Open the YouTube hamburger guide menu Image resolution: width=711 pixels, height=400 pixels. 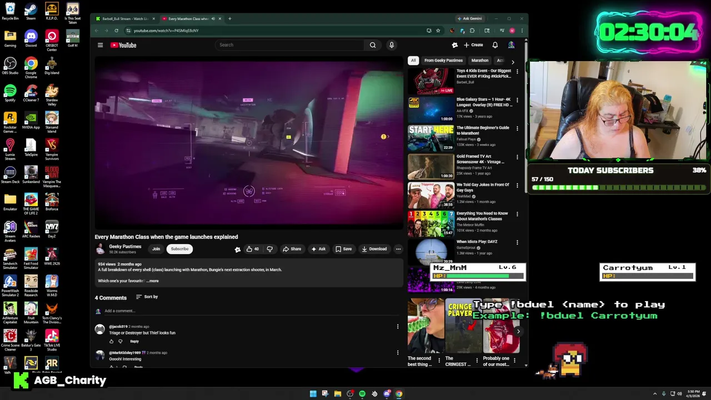click(x=100, y=45)
